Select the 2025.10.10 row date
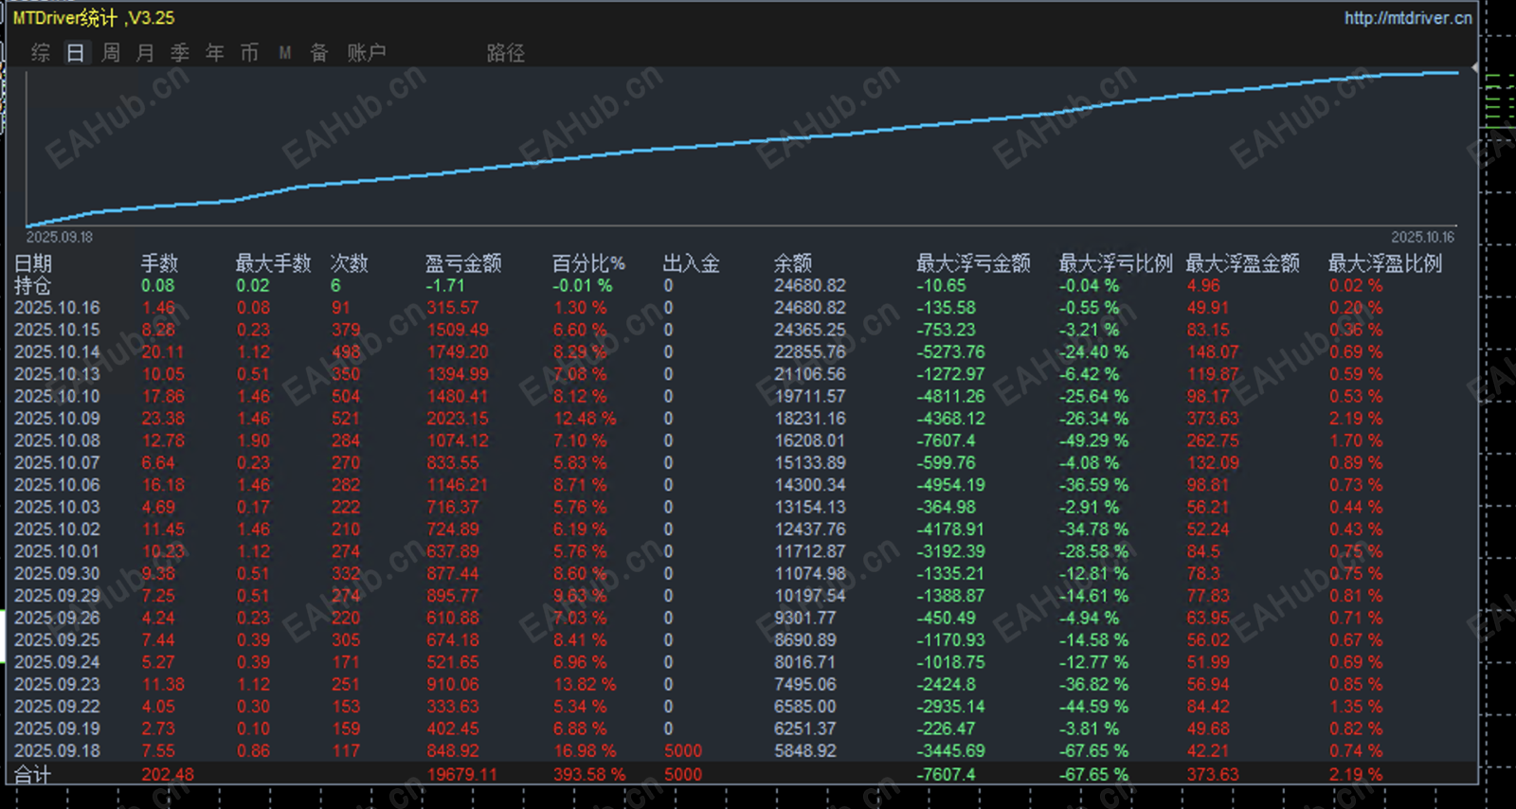 [57, 396]
